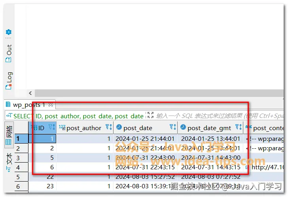
Task: Click post_date cell 2024-01-25 21:44:01 in row 1
Action: 145,139
